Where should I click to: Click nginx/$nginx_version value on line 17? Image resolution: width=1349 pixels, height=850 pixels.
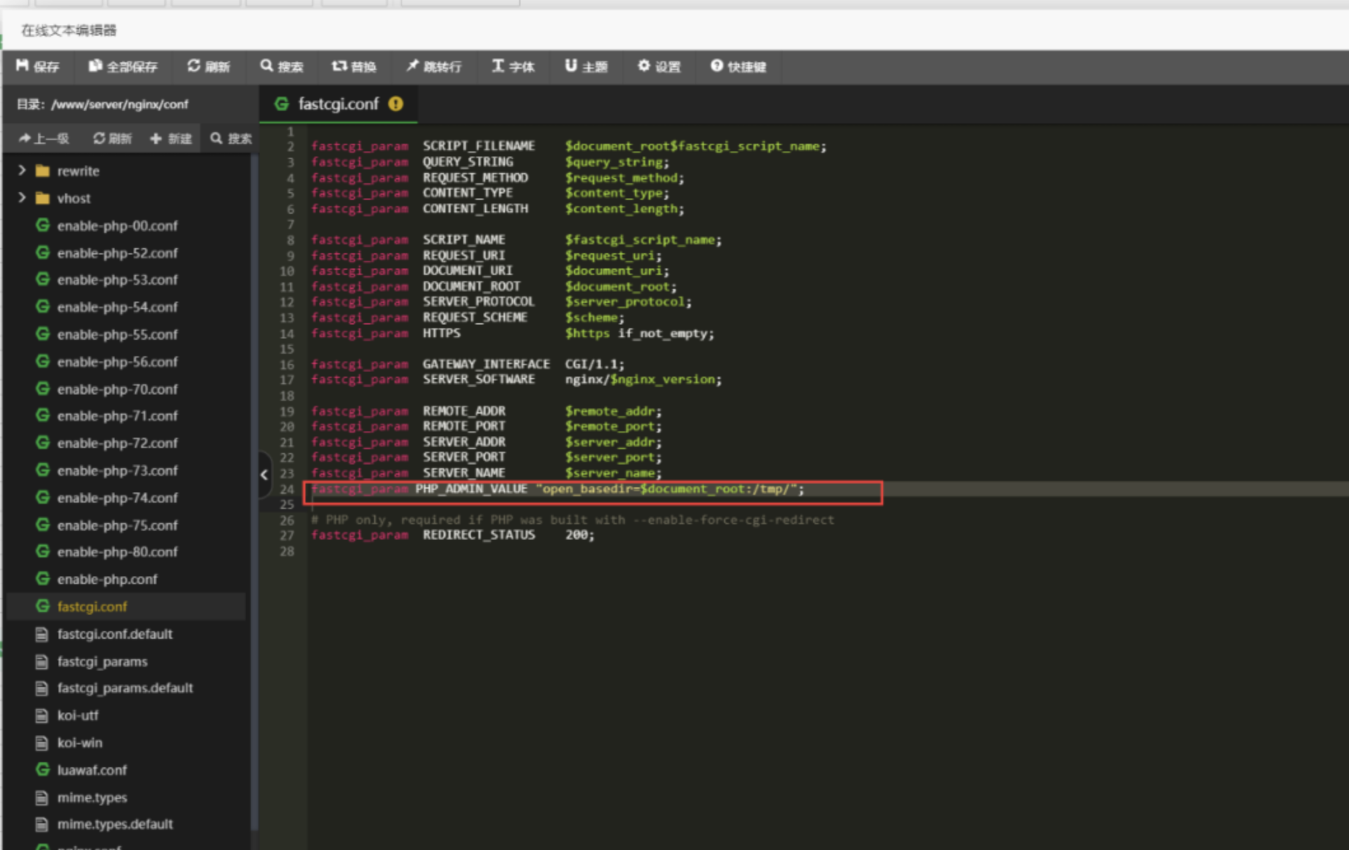click(x=643, y=380)
